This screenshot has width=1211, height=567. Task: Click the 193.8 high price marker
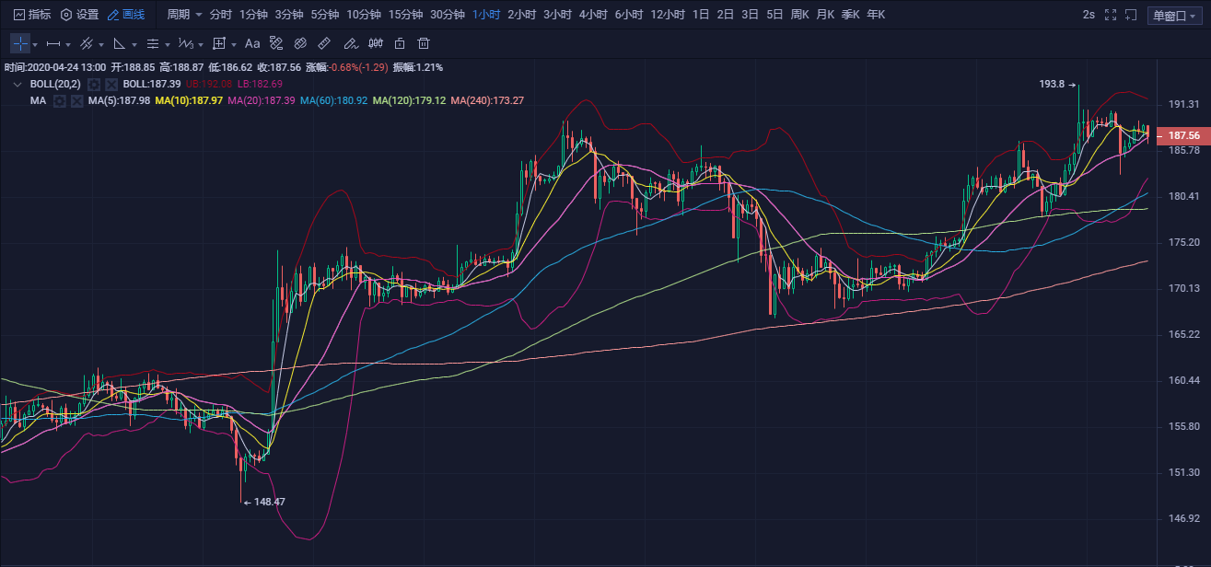pos(1058,84)
